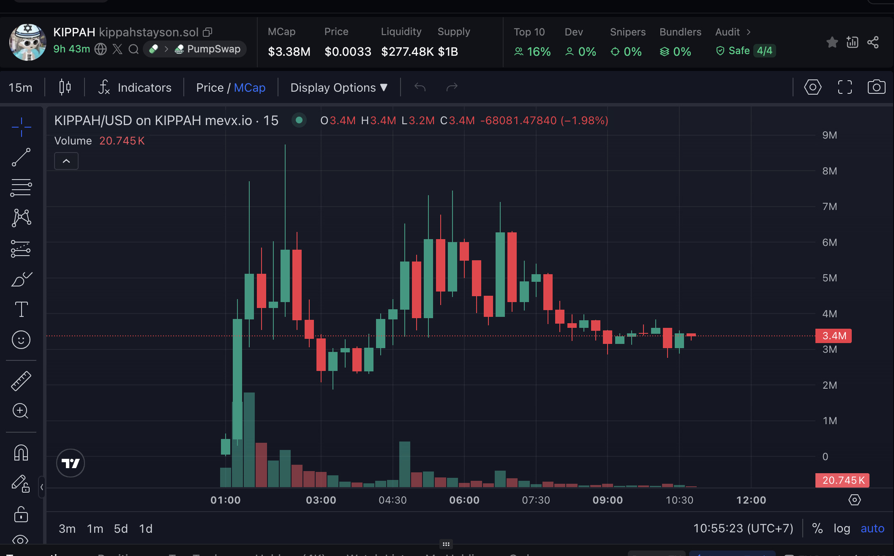This screenshot has height=556, width=894.
Task: Open the candlestick chart style selector
Action: pos(65,87)
